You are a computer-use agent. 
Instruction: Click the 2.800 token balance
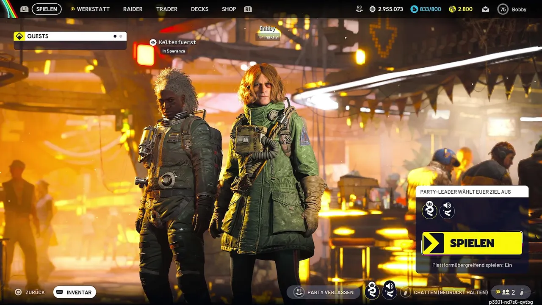tap(465, 9)
